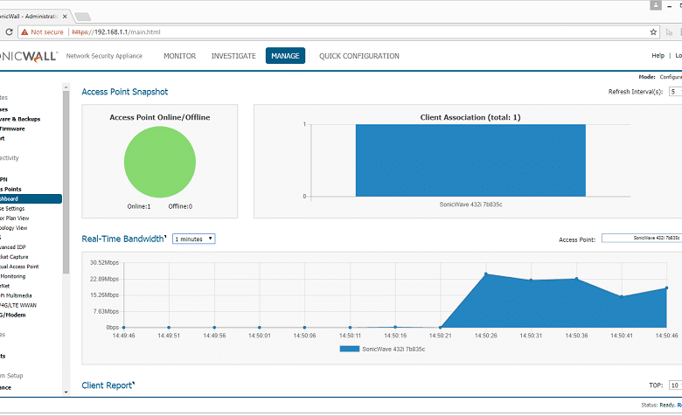Bookmark this page with the star icon
Image resolution: width=682 pixels, height=416 pixels.
653,31
